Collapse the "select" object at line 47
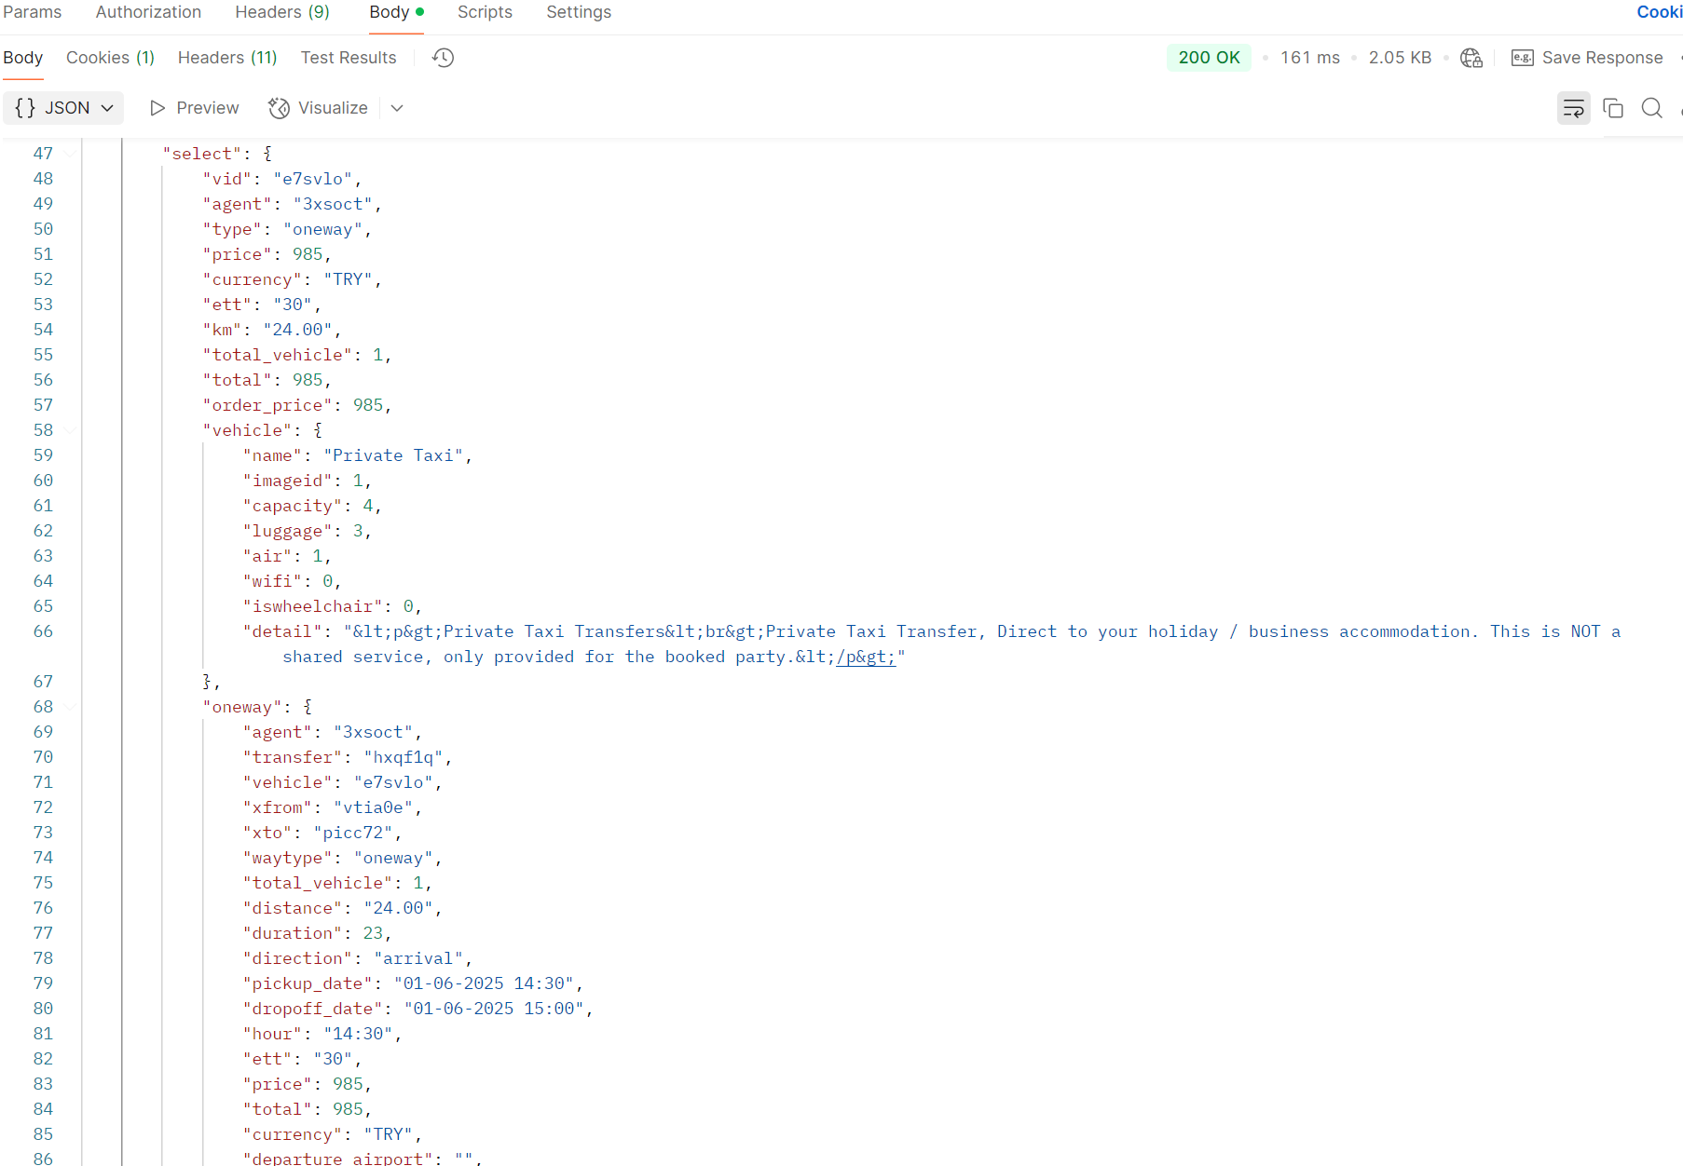 pyautogui.click(x=71, y=154)
